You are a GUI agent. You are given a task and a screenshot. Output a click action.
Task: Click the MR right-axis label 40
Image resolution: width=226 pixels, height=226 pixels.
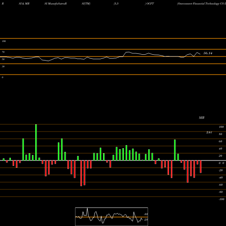click(221, 149)
